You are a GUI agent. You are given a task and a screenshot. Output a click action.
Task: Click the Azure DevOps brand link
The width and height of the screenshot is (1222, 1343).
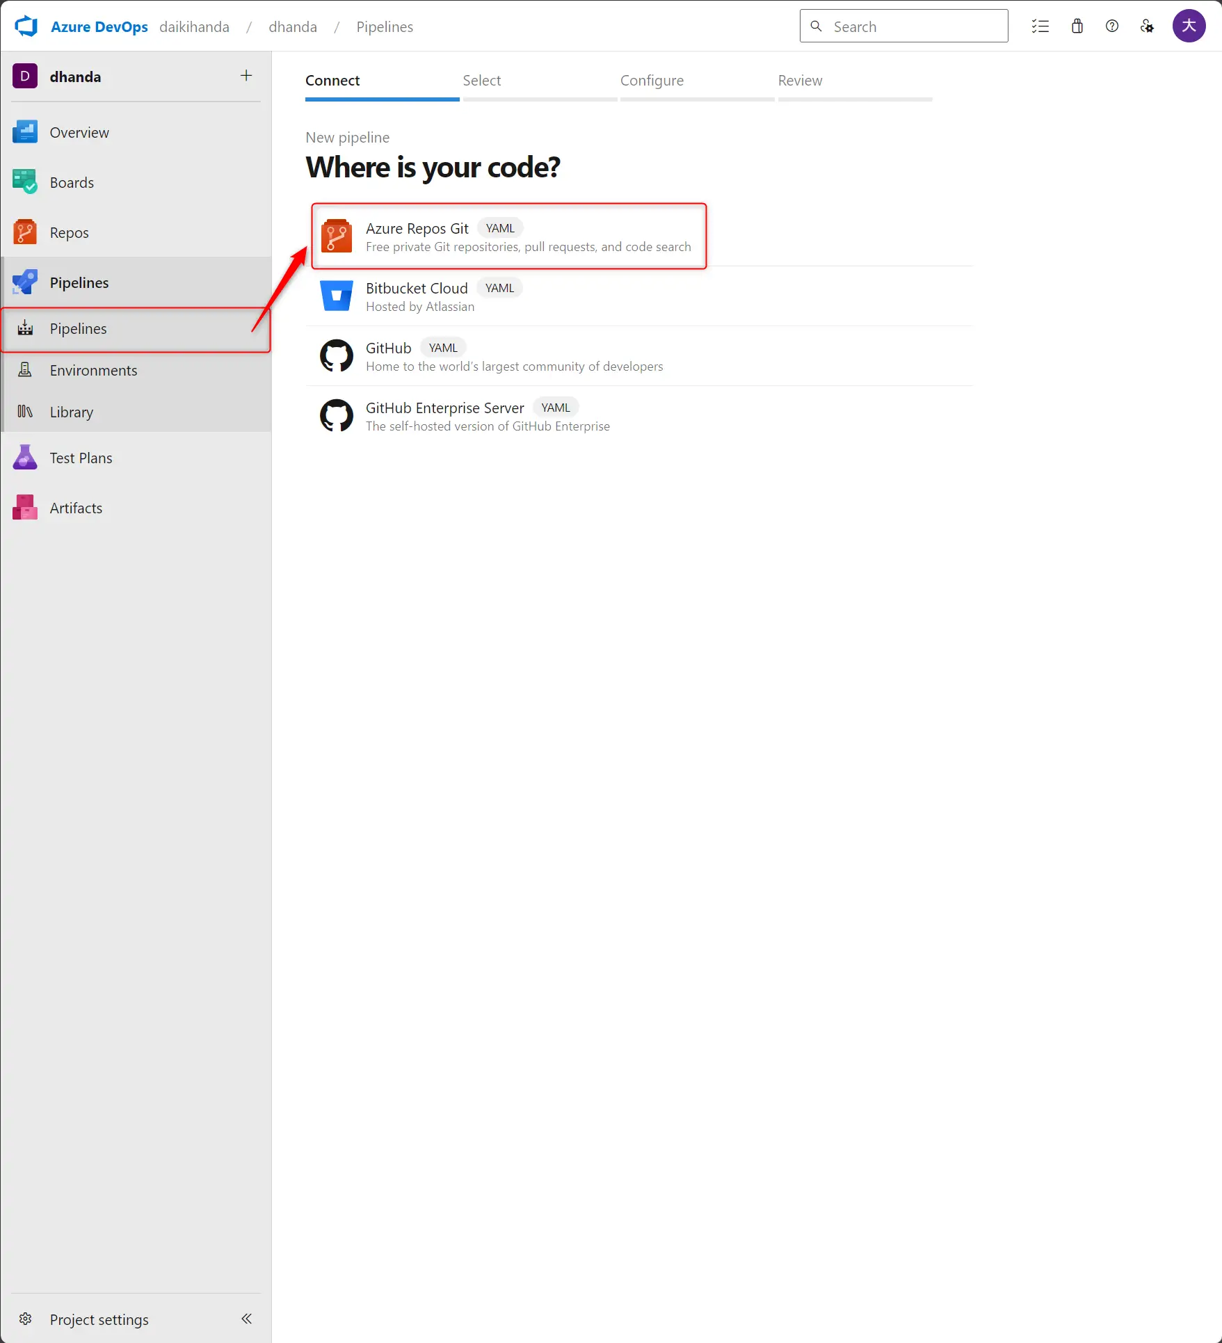coord(99,26)
